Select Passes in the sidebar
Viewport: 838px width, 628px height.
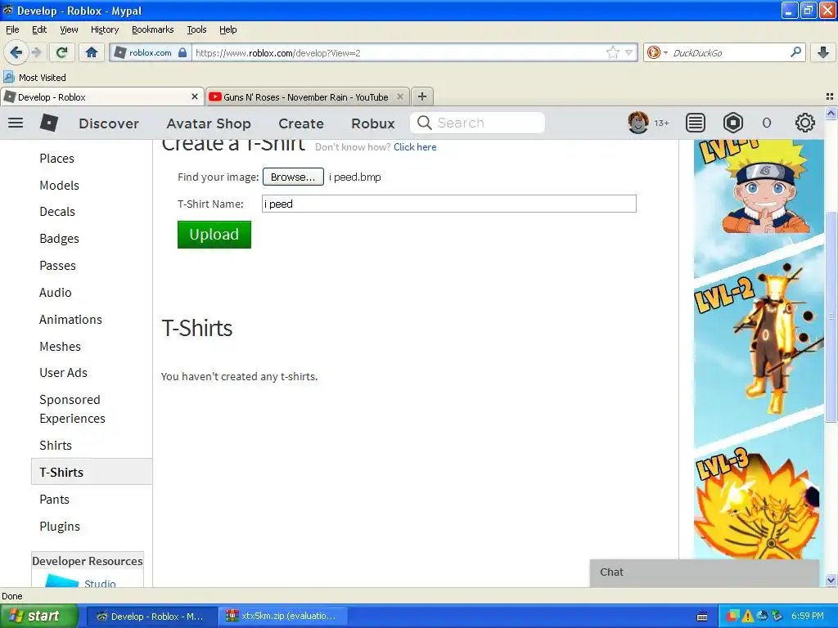click(x=58, y=266)
